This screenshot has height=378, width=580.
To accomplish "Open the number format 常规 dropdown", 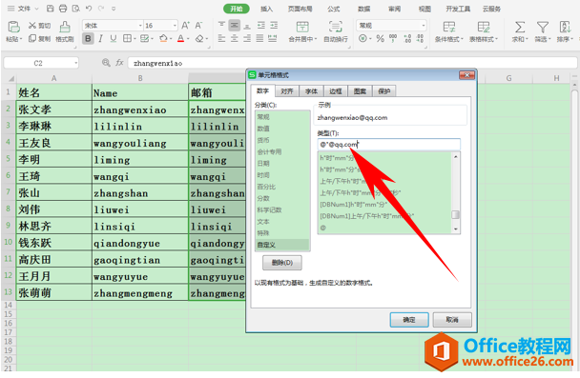I will pyautogui.click(x=424, y=26).
